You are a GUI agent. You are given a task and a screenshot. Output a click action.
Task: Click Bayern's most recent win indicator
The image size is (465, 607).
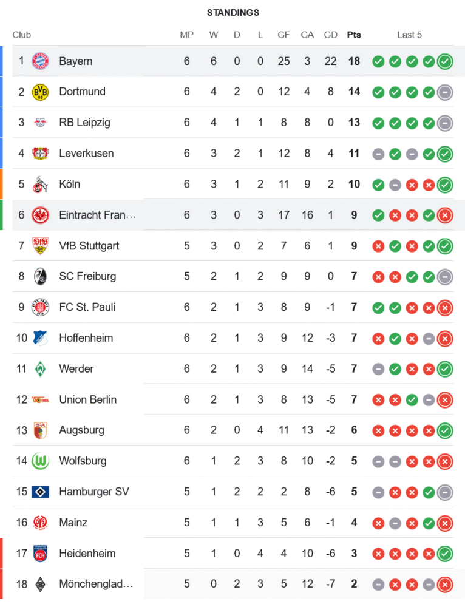tap(445, 61)
